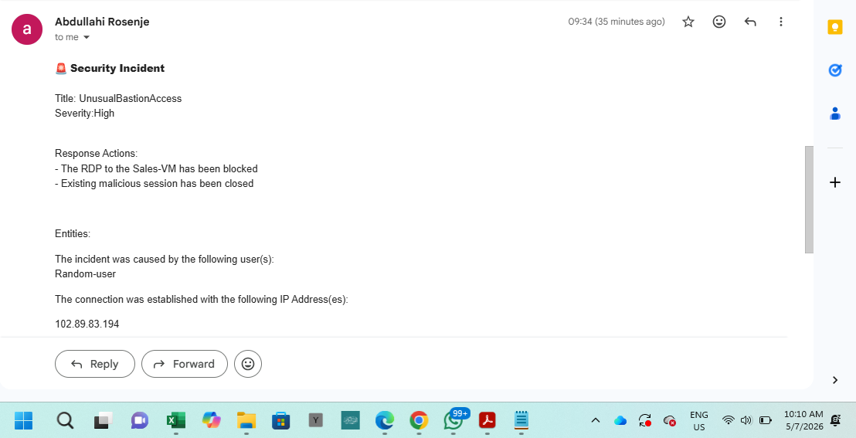856x438 pixels.
Task: Open the notifications bell icon
Action: tap(835, 420)
